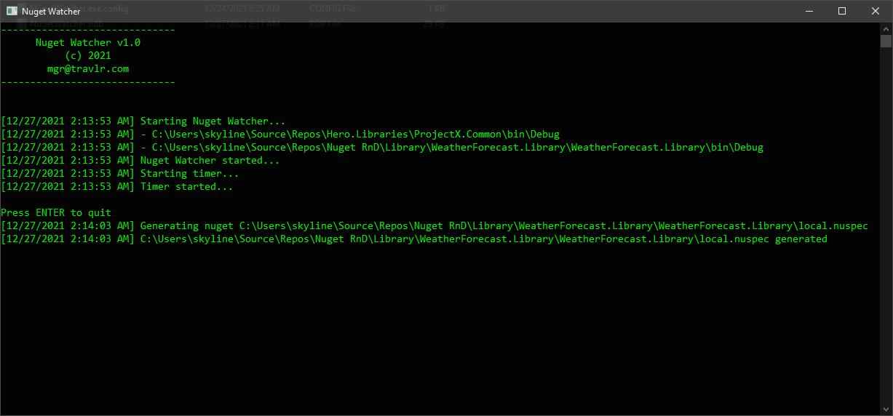Click the scrollbar up arrow

click(x=886, y=28)
